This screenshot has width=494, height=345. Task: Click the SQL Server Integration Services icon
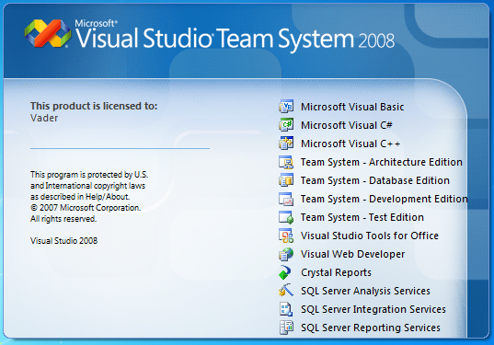(x=286, y=309)
